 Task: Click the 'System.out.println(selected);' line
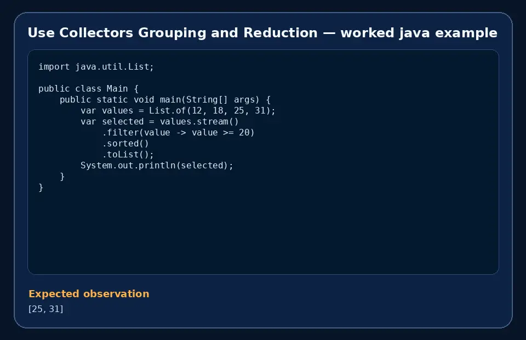tap(157, 166)
